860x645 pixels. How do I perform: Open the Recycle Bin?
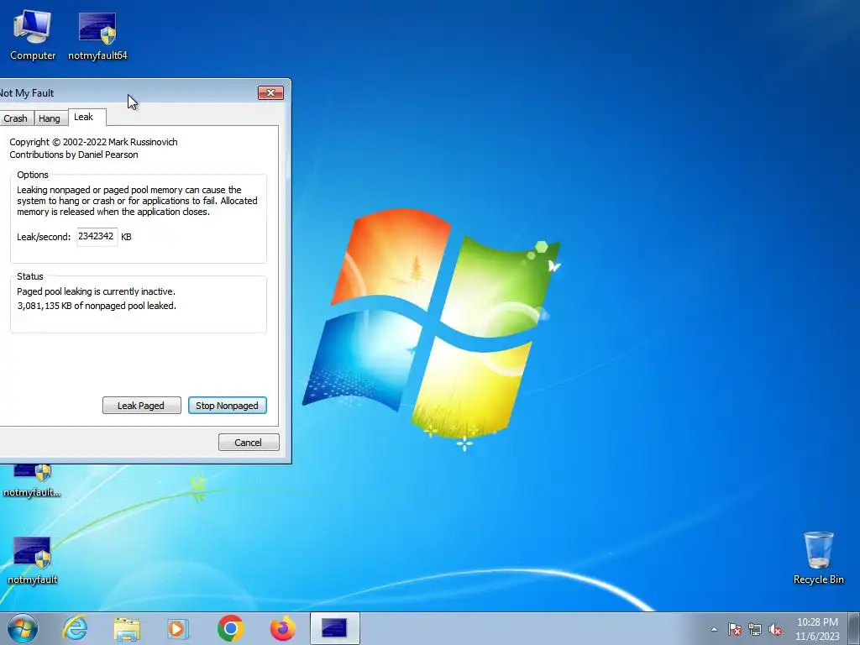pos(818,558)
